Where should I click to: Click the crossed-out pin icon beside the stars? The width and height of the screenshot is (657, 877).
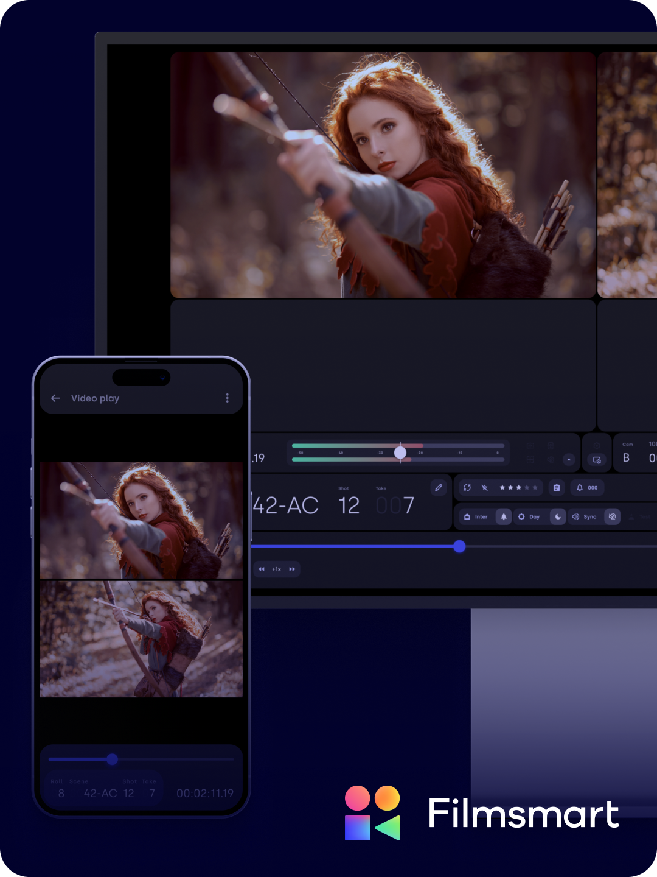pyautogui.click(x=485, y=488)
